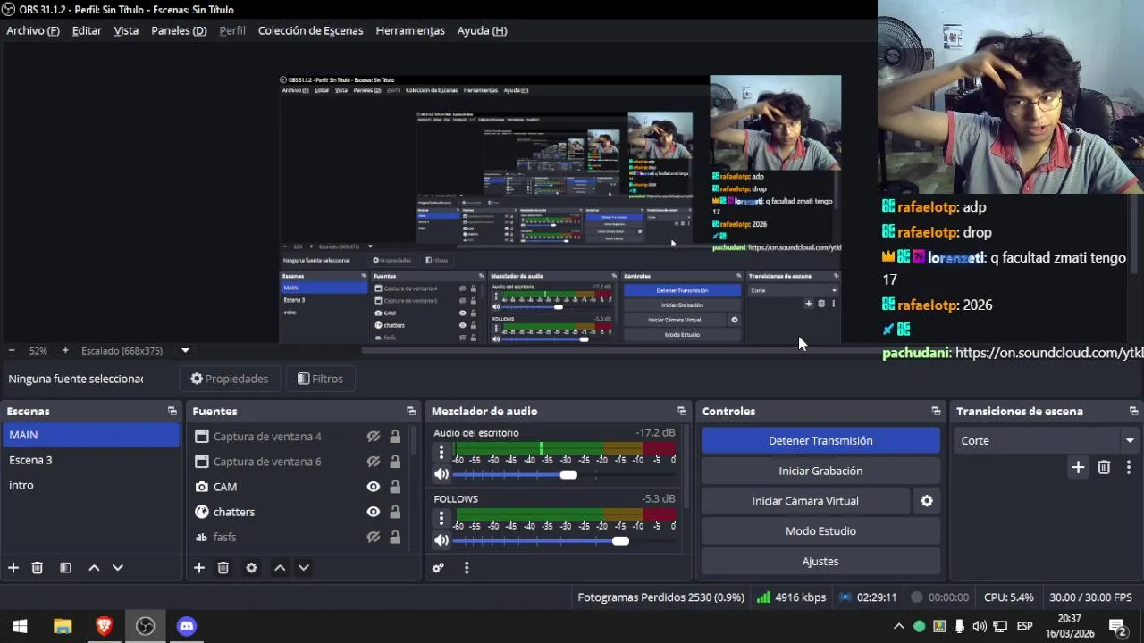Open virtual camera settings gear

click(x=927, y=501)
